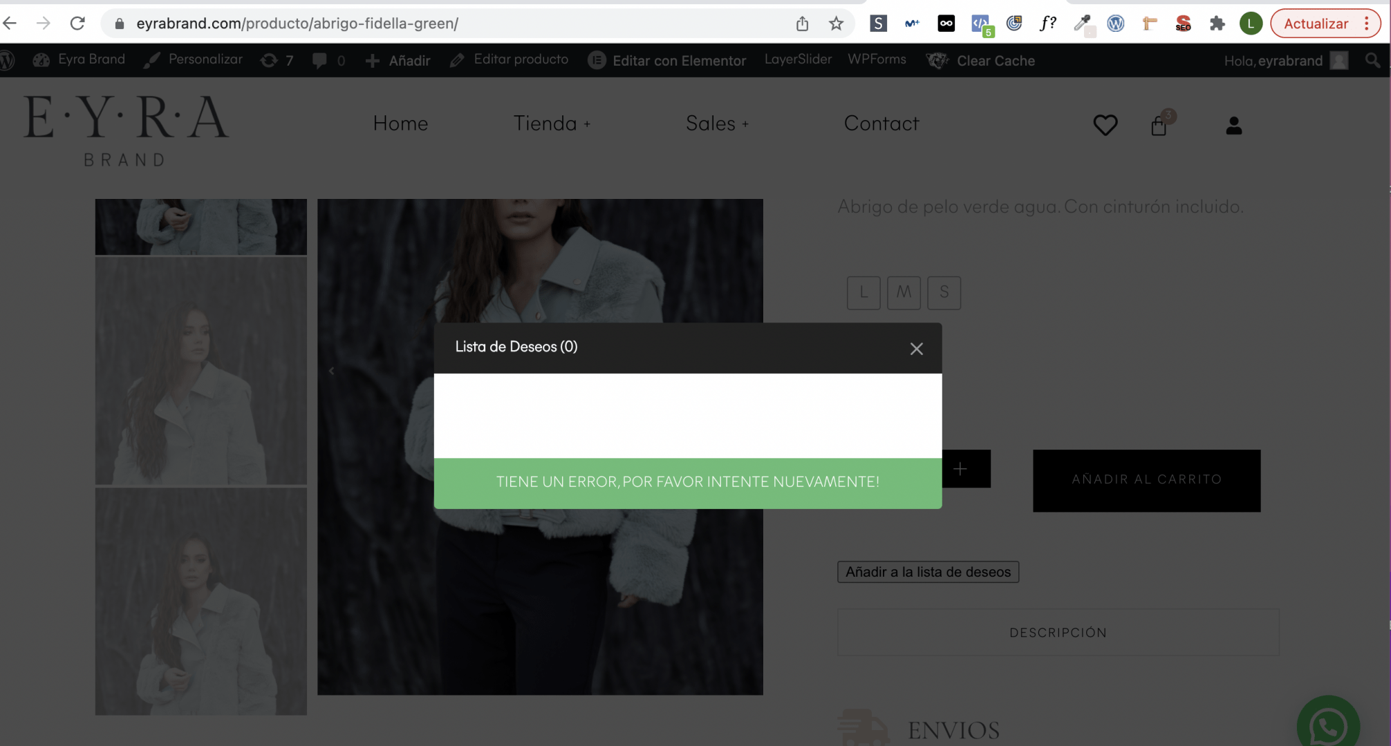Screen dimensions: 1391x746
Task: Open the shopping bag cart icon
Action: coord(1159,125)
